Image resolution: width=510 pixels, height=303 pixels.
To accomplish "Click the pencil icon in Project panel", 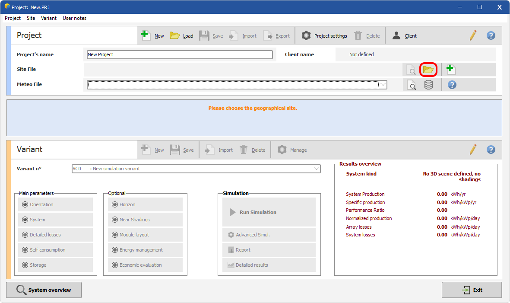I will (473, 35).
